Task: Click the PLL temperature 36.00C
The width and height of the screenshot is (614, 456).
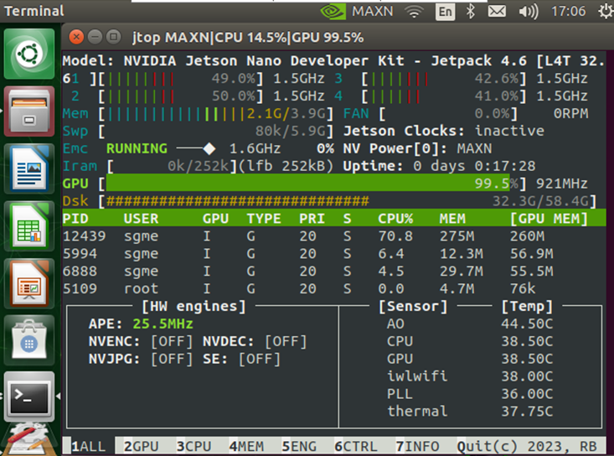Action: point(527,394)
